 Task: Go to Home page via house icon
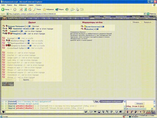pyautogui.click(x=30, y=9)
